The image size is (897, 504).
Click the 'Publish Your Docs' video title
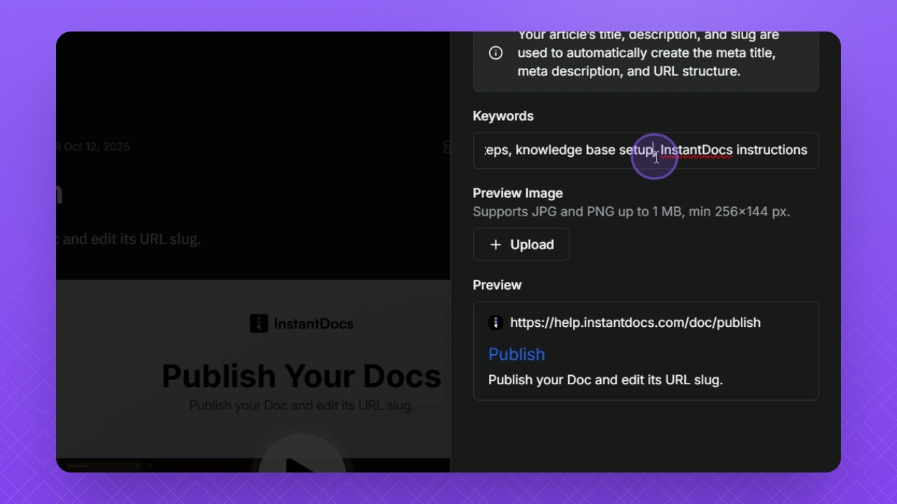tap(302, 377)
